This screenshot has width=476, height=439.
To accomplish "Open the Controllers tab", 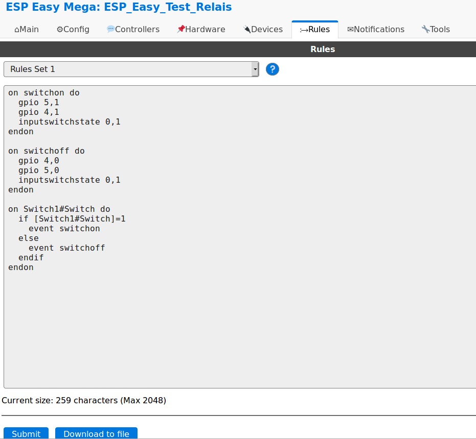I will point(133,30).
